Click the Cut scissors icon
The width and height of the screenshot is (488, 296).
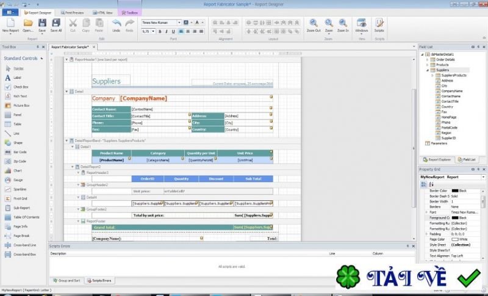[x=73, y=23]
